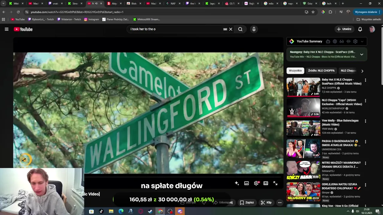Click the Zapisz save button

[247, 202]
